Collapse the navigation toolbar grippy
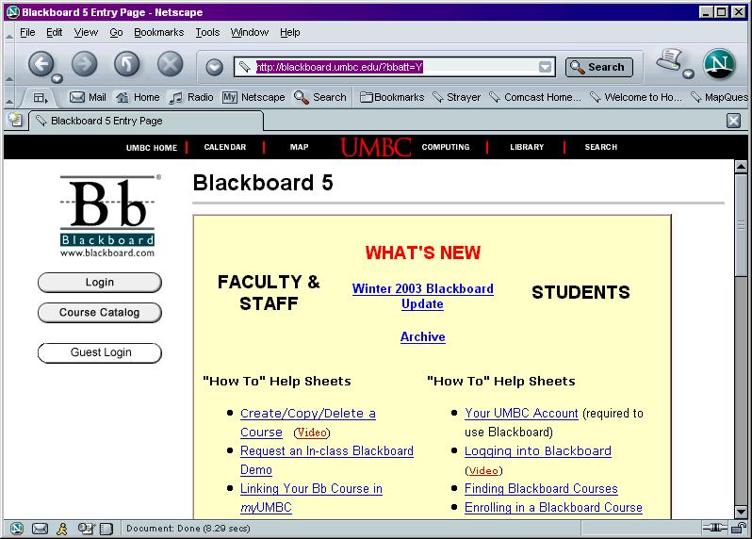This screenshot has width=752, height=539. tap(9, 78)
